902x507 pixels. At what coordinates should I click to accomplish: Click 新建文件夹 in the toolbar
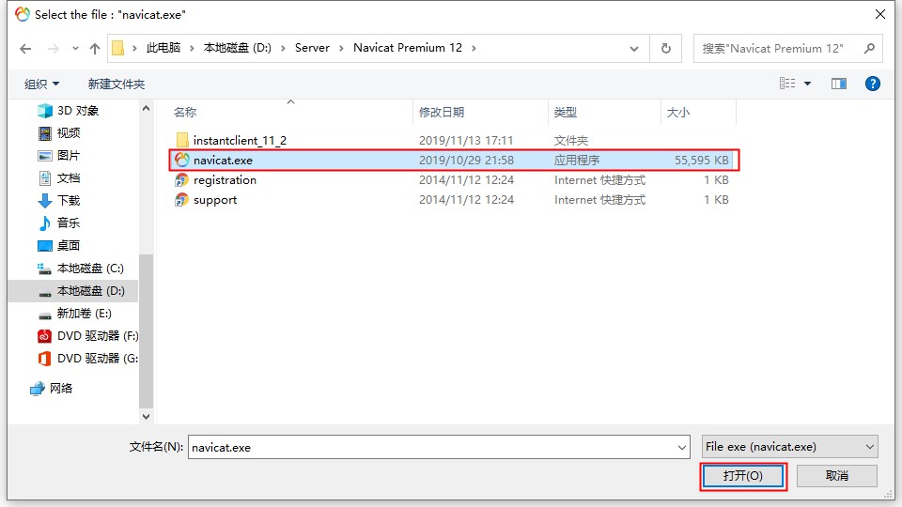pyautogui.click(x=117, y=84)
